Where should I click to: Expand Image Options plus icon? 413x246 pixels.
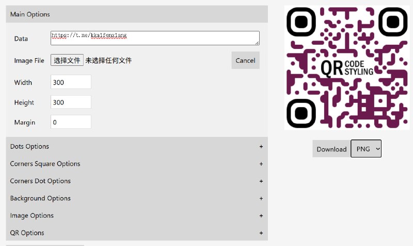pos(261,216)
